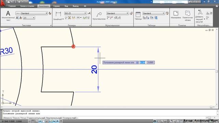Open the multileader style manager icon

tap(131, 13)
